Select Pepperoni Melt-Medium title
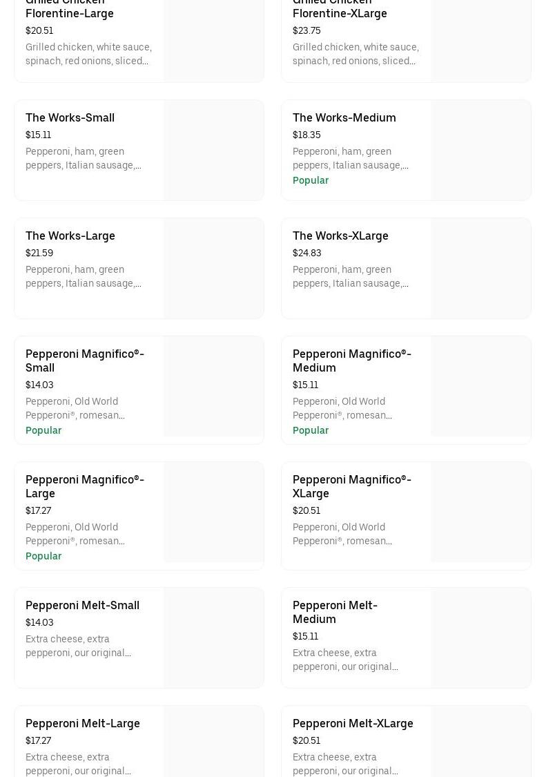Screen dimensions: 555x777 pos(335,613)
